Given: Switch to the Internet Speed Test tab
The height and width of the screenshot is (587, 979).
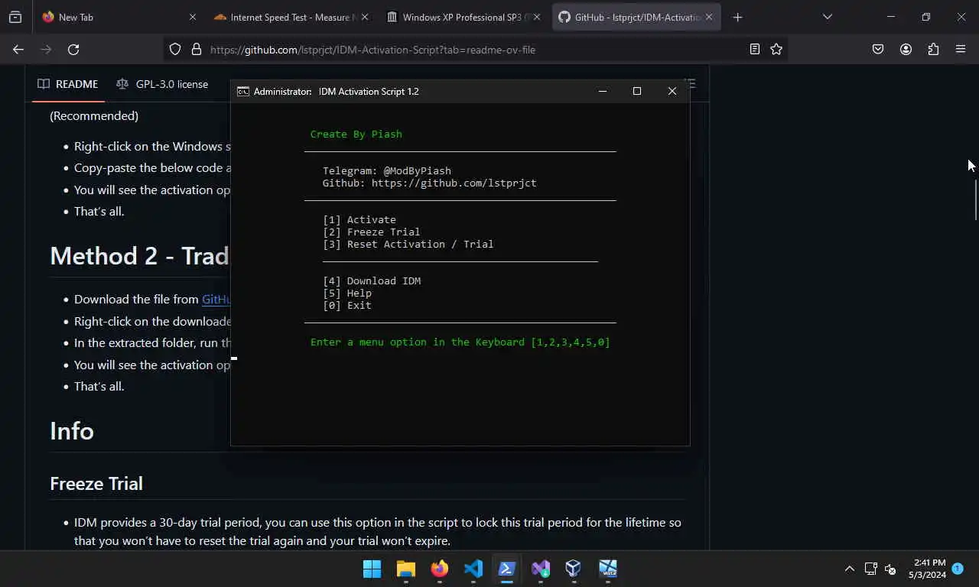Looking at the screenshot, I should tap(291, 17).
